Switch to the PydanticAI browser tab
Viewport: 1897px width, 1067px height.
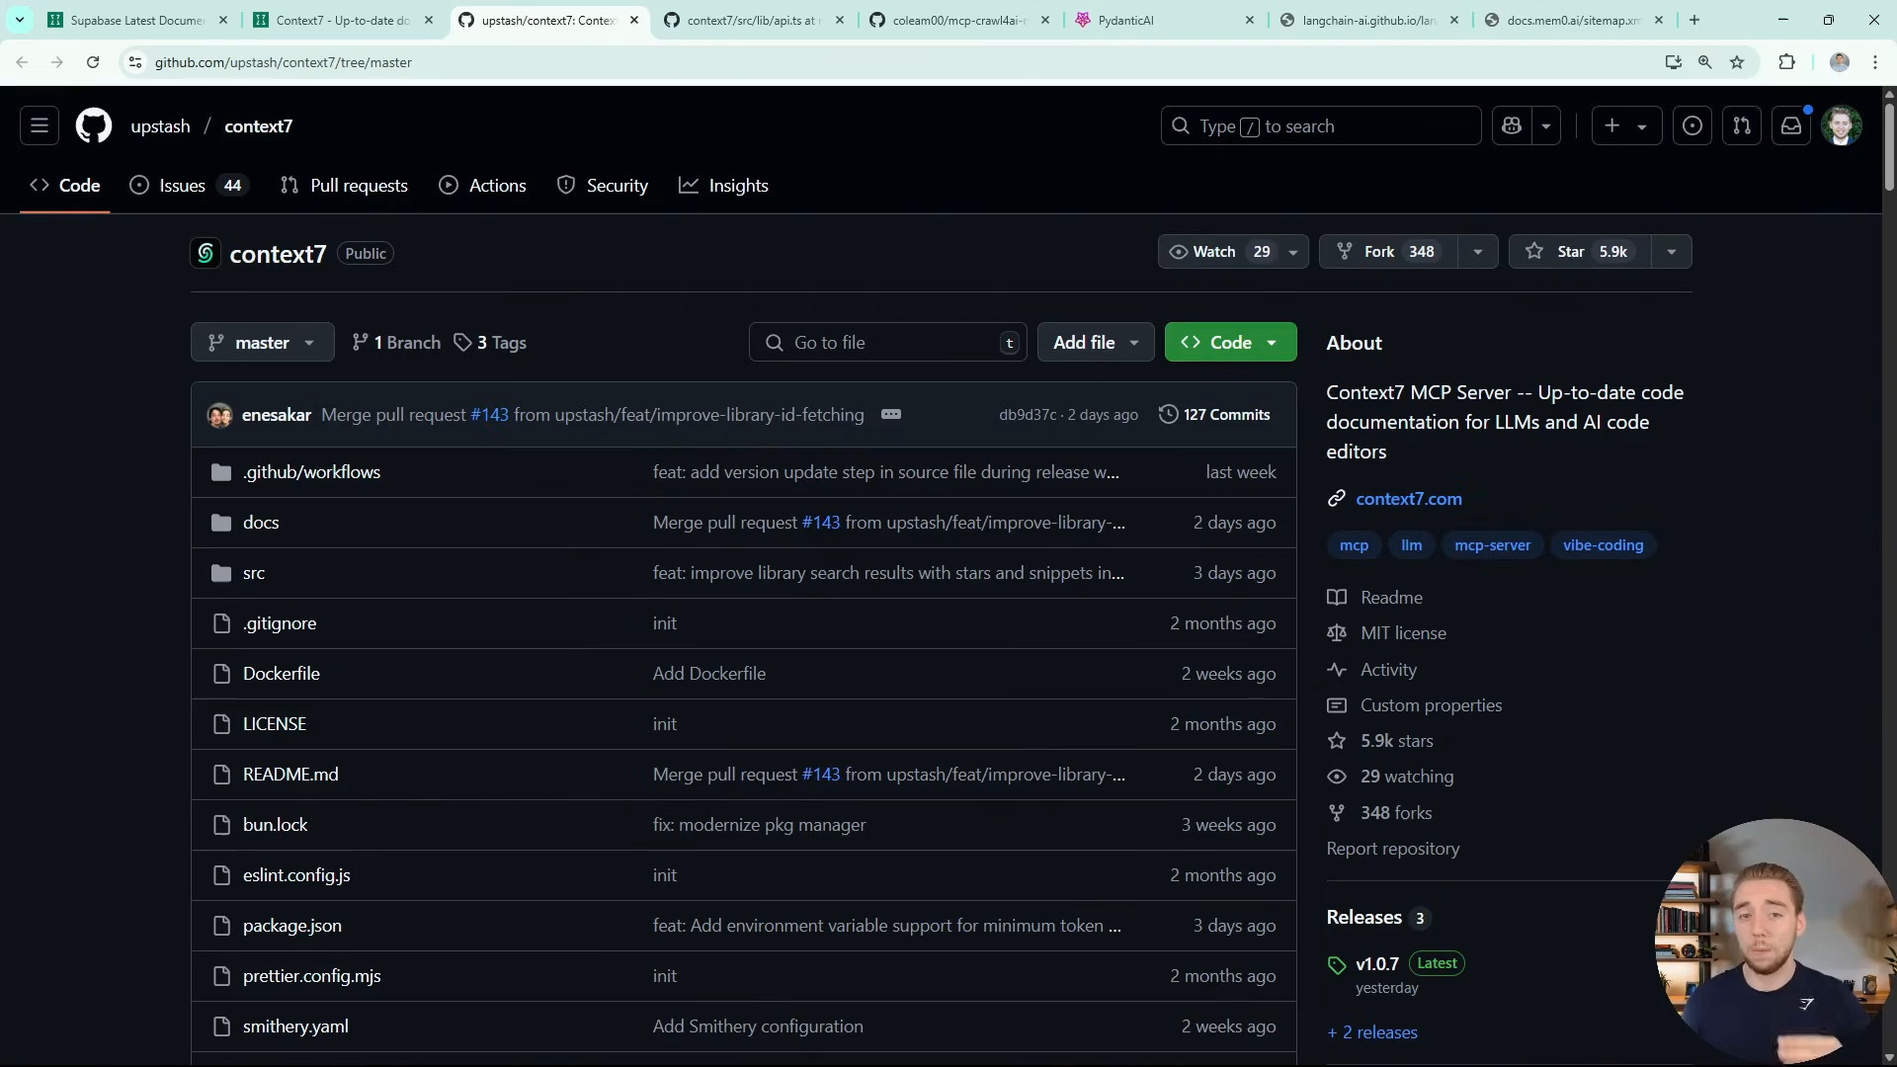point(1164,20)
